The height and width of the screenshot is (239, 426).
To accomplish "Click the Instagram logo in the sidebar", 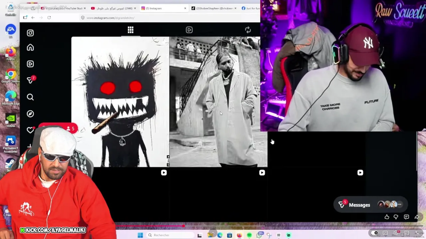I will (30, 33).
